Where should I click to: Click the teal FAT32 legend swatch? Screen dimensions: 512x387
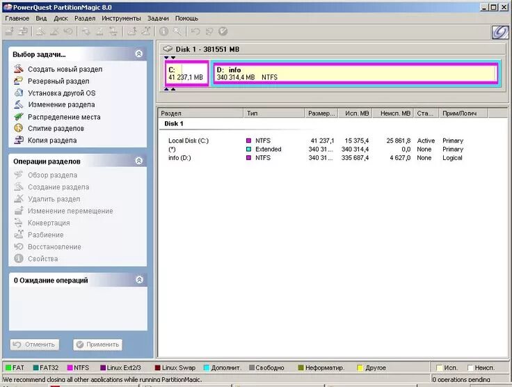[x=35, y=368]
